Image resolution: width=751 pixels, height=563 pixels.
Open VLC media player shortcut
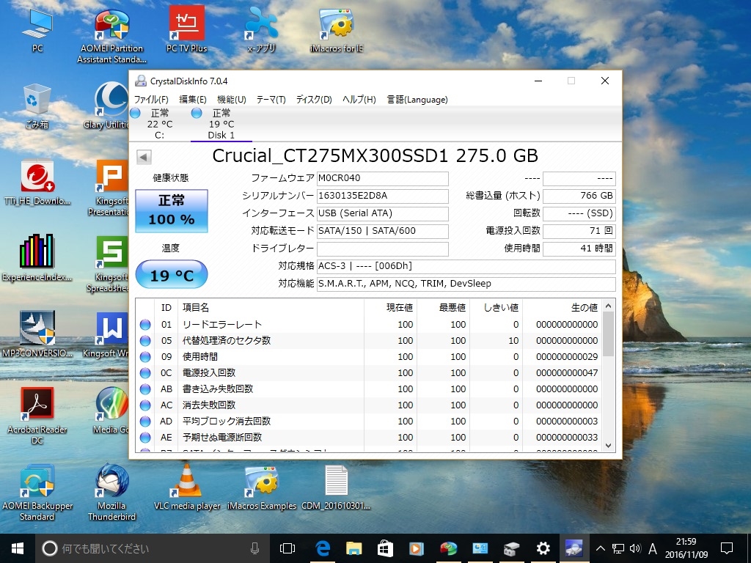tap(187, 487)
